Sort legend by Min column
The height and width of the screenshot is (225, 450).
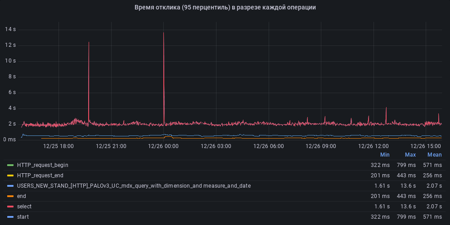384,155
